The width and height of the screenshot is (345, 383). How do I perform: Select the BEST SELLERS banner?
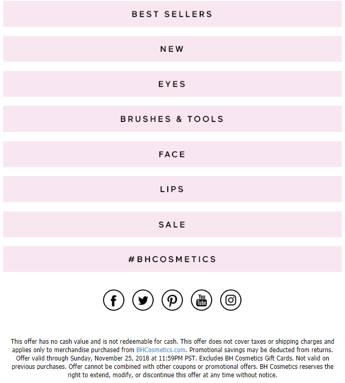click(x=172, y=14)
